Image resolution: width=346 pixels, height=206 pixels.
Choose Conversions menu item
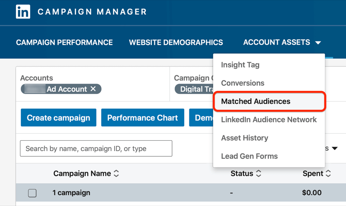243,83
